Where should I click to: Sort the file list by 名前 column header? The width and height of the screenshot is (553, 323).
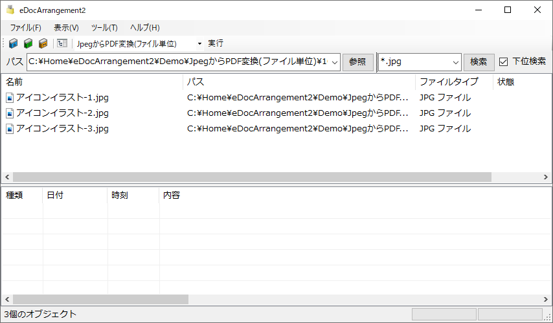point(92,82)
